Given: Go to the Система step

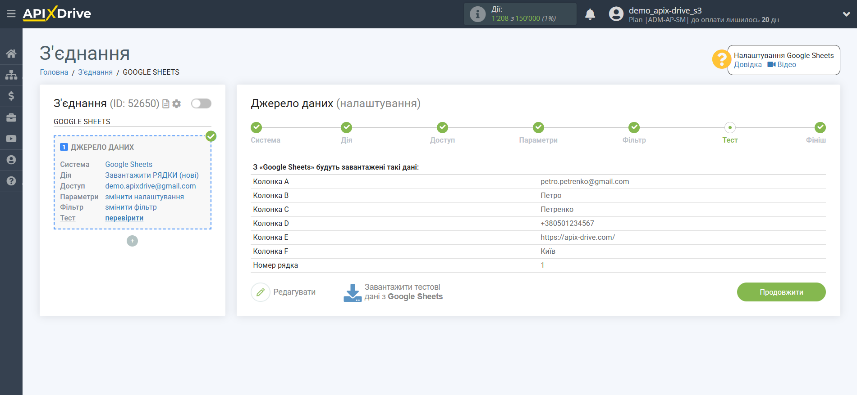Looking at the screenshot, I should [x=257, y=127].
